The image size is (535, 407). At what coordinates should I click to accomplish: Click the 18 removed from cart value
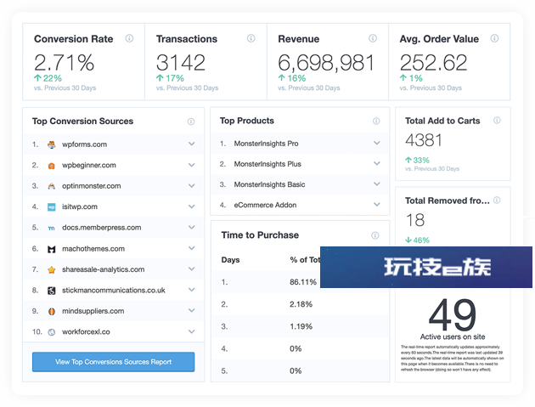[415, 220]
